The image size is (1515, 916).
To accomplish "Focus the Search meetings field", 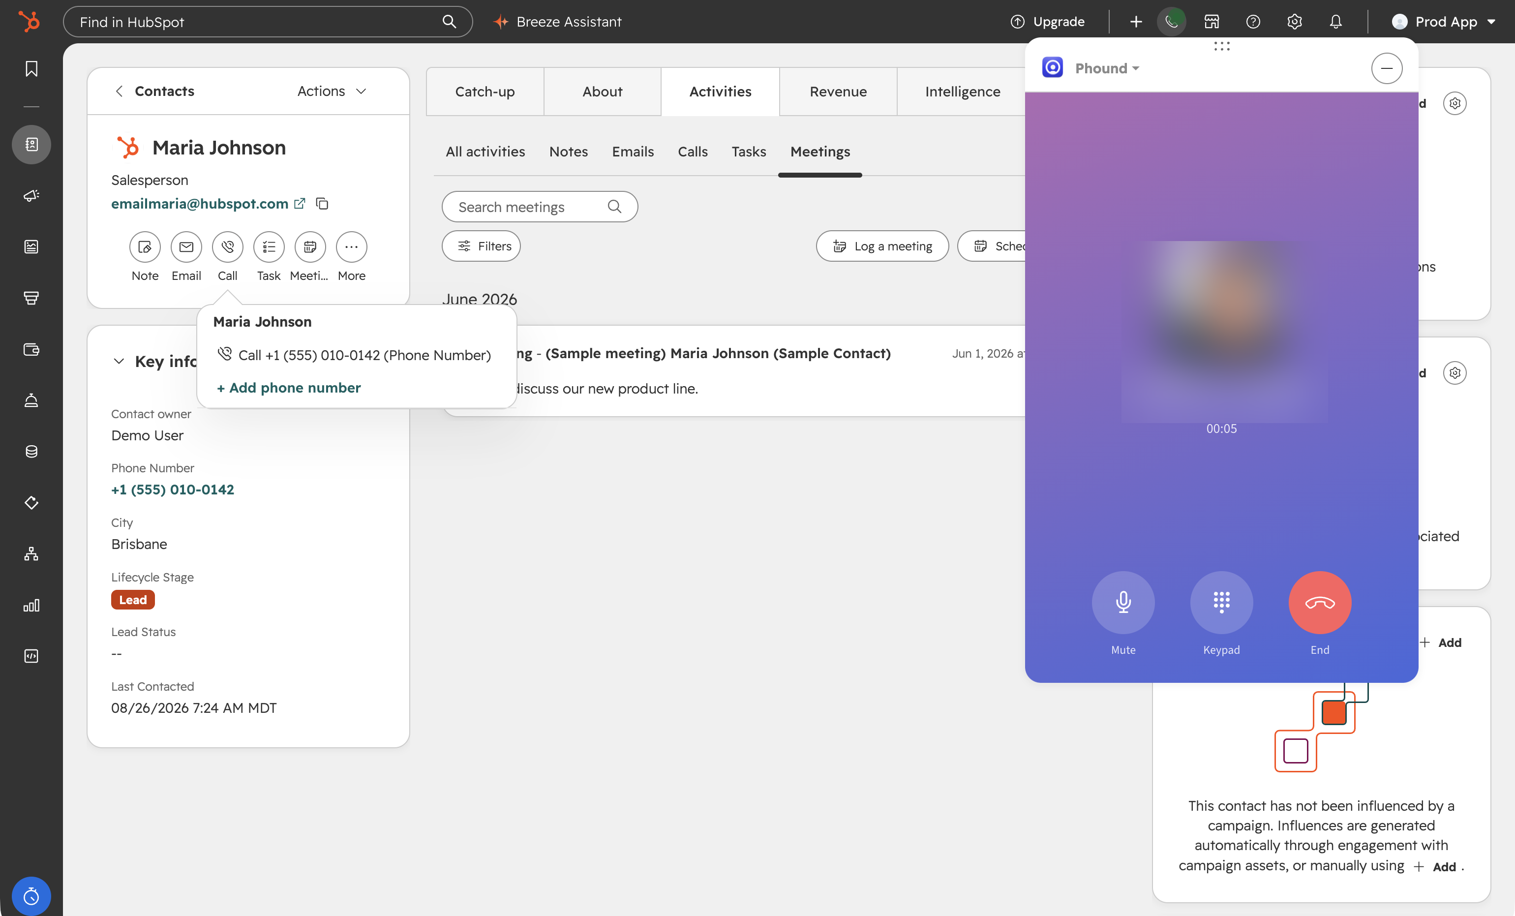I will point(539,207).
